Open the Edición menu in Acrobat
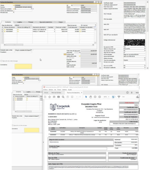This screenshot has width=152, height=170. coord(51,90)
